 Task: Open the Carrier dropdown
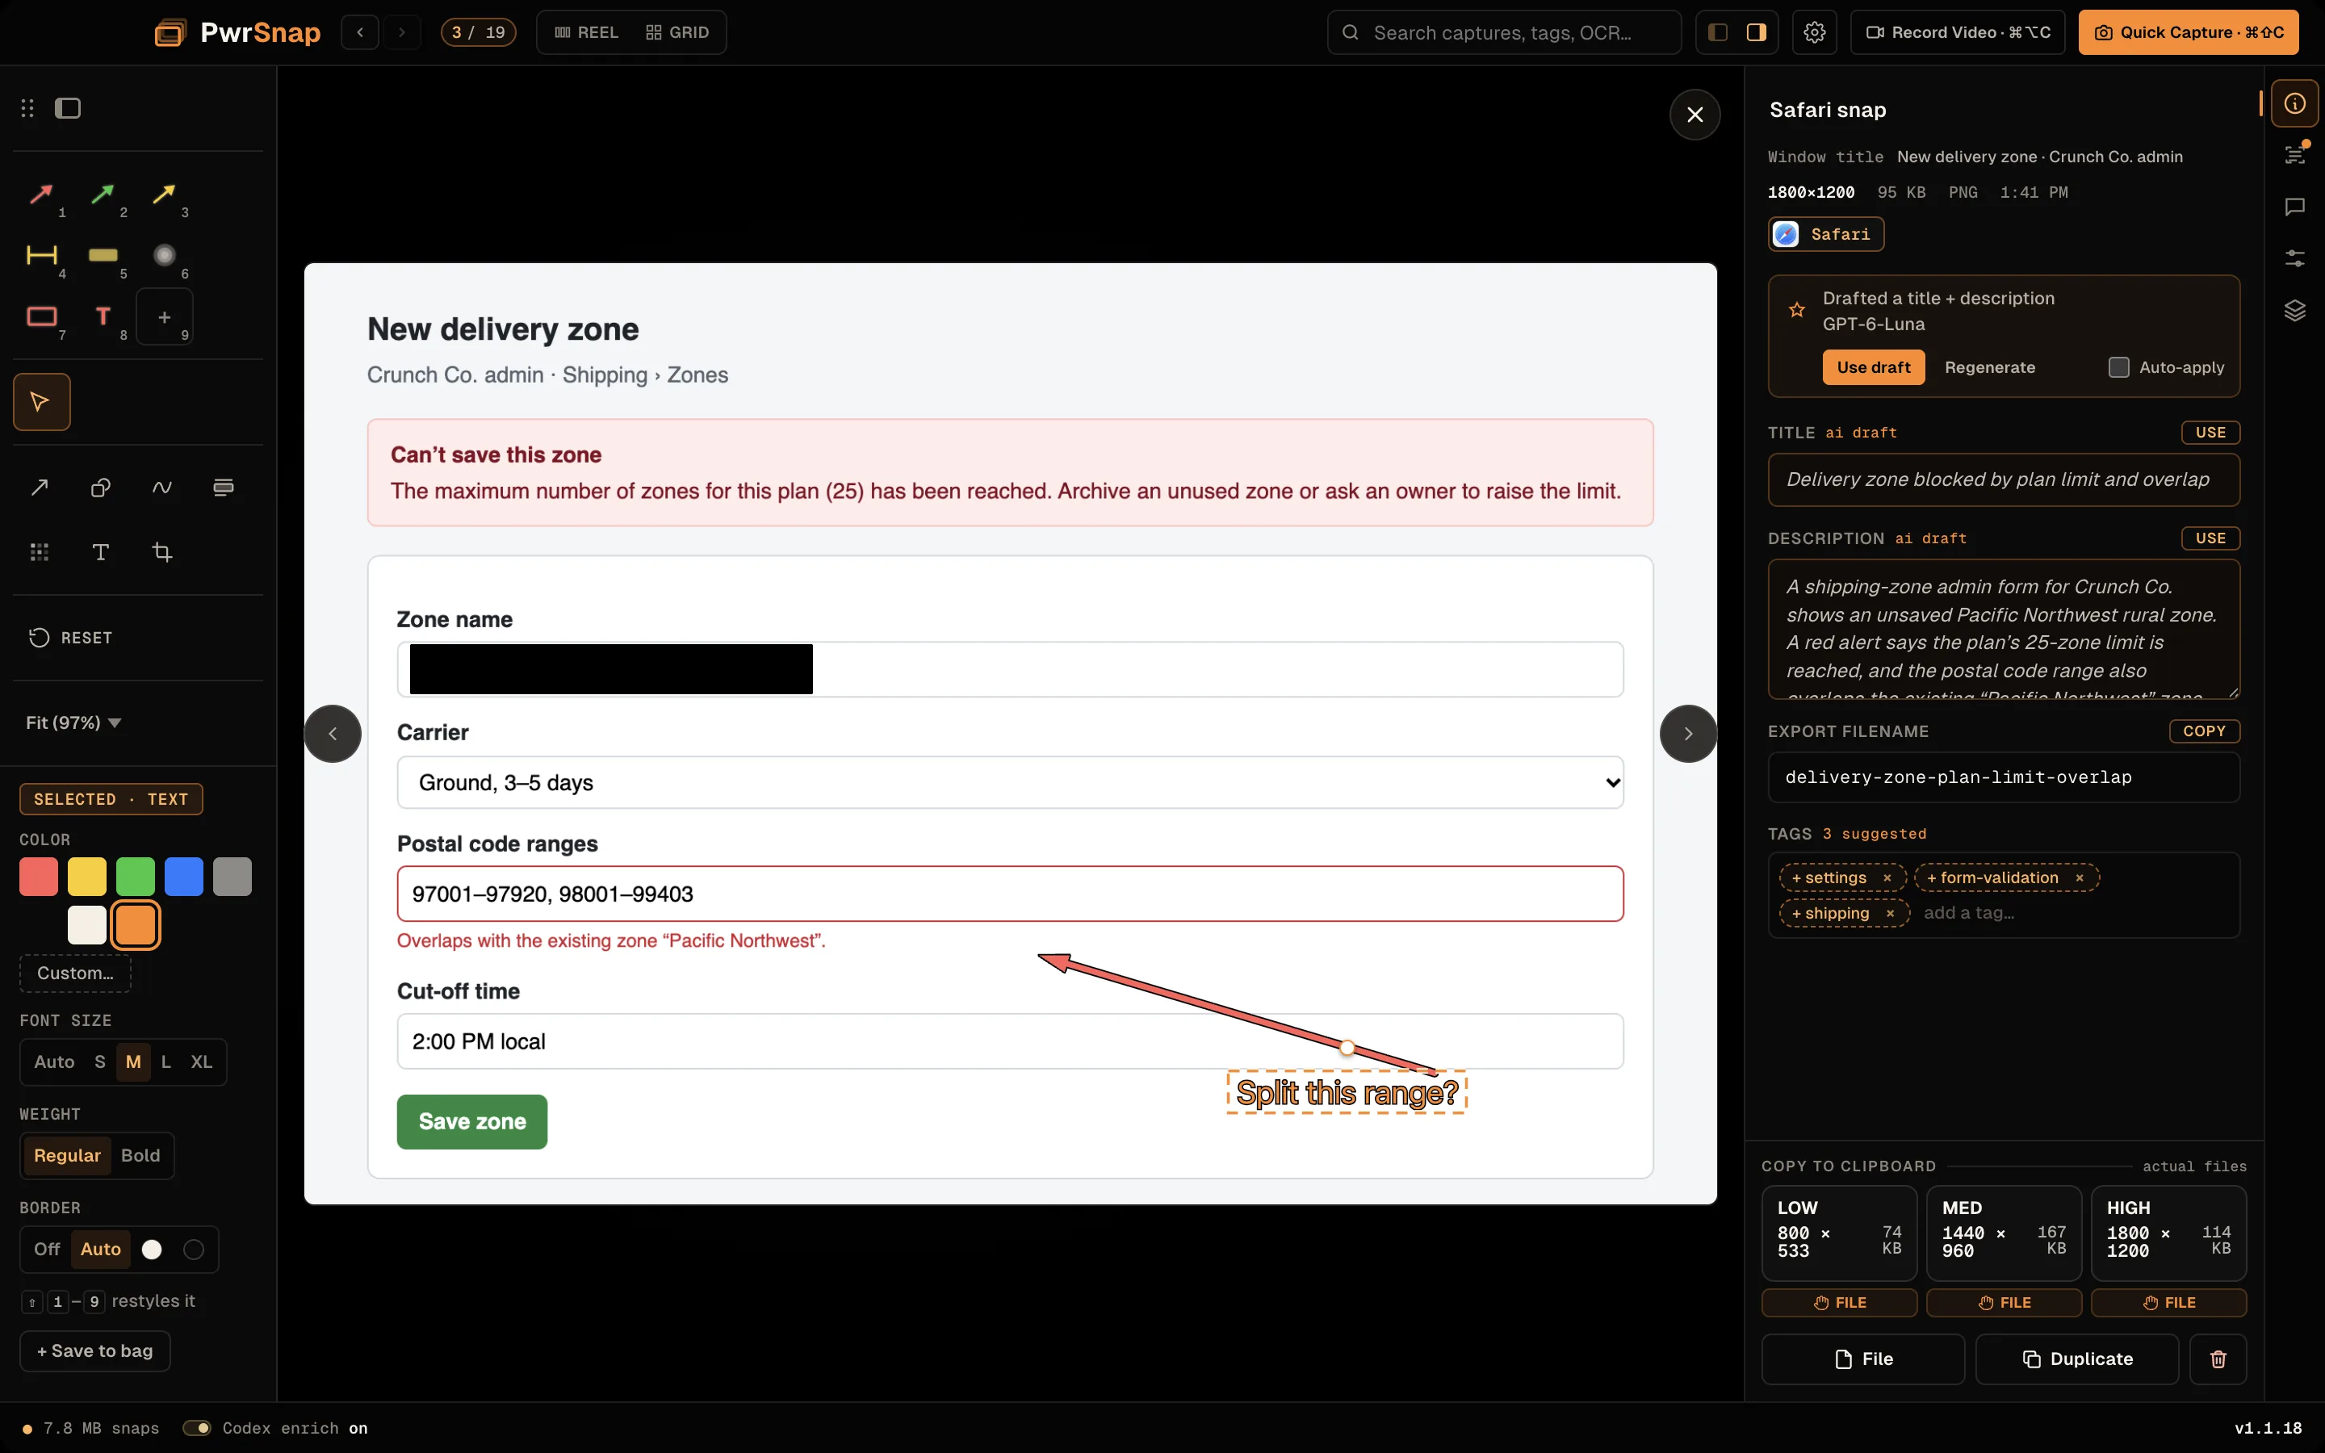tap(1010, 782)
